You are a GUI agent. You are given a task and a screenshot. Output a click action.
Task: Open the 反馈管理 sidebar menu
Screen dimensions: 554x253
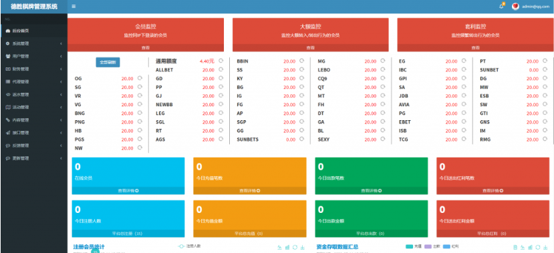[33, 146]
